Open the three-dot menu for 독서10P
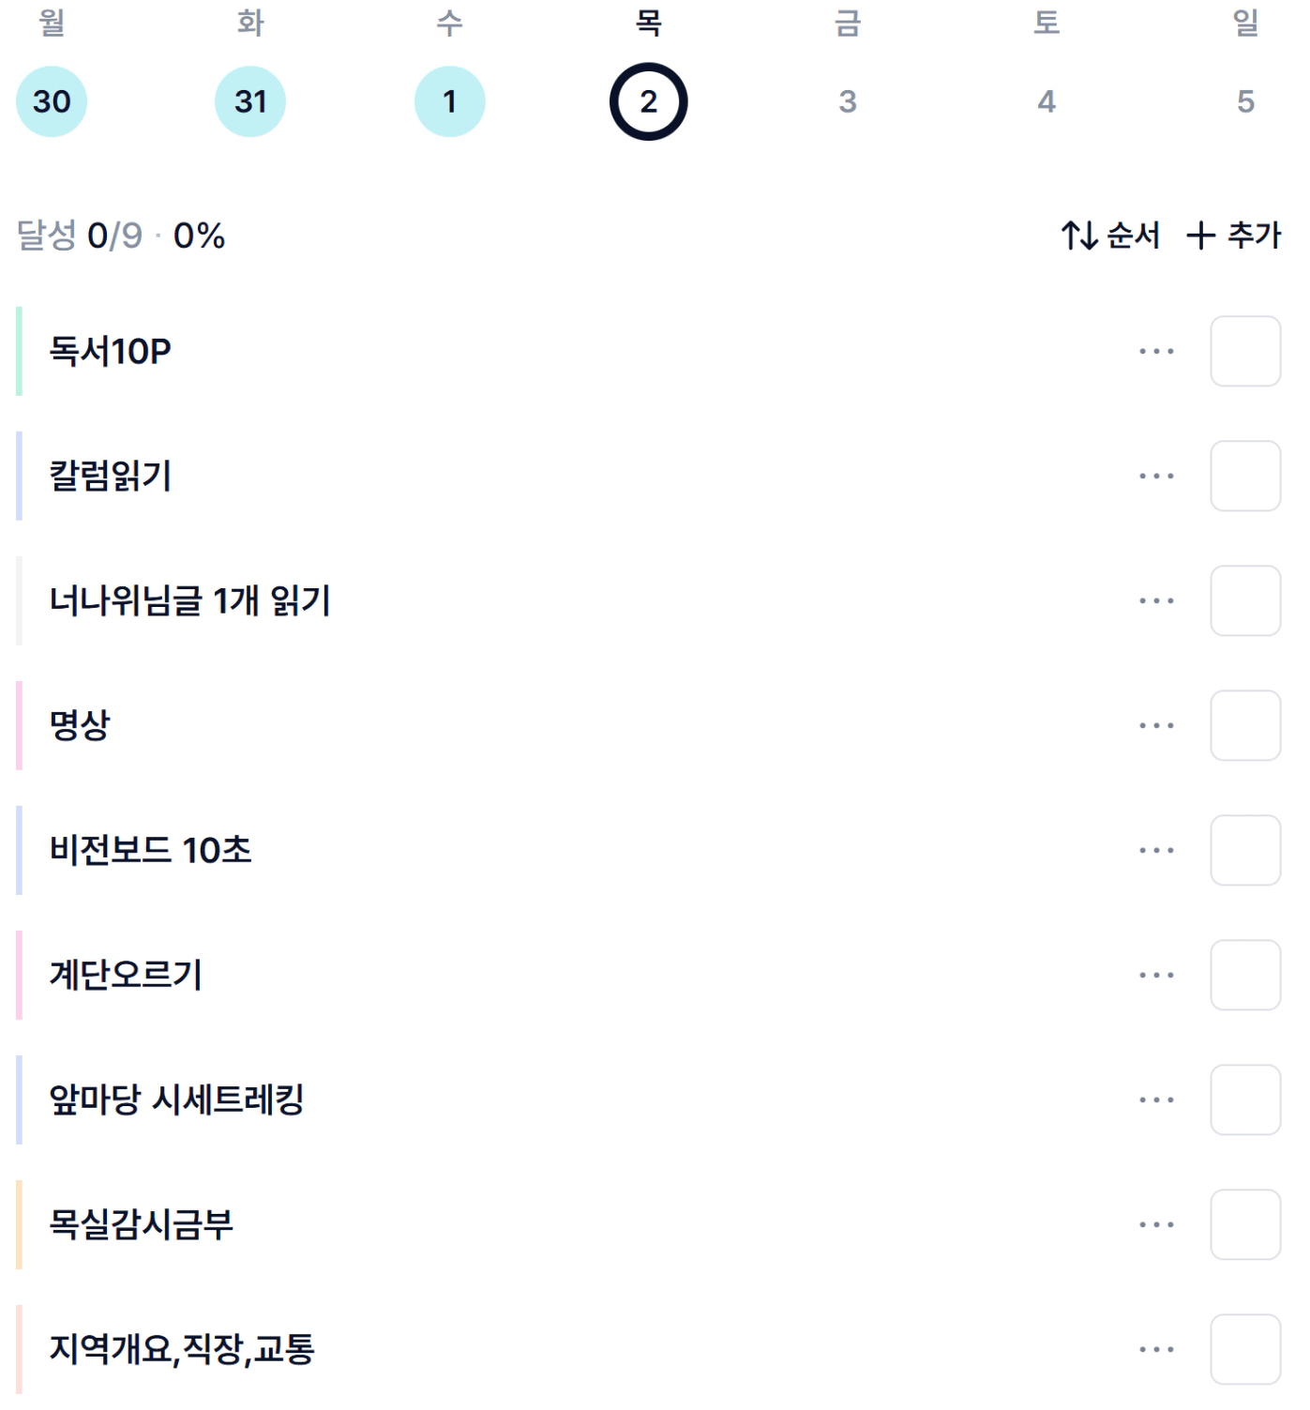The width and height of the screenshot is (1310, 1410). (1155, 352)
